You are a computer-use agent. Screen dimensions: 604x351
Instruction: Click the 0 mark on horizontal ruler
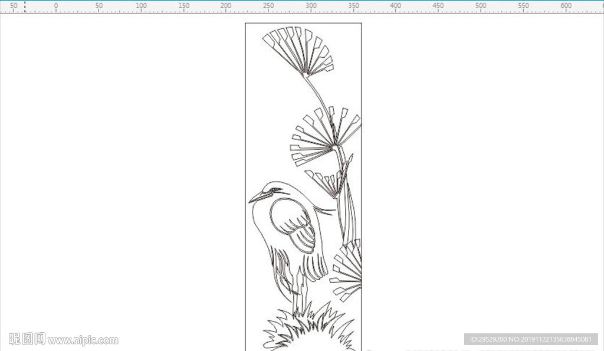click(x=56, y=6)
